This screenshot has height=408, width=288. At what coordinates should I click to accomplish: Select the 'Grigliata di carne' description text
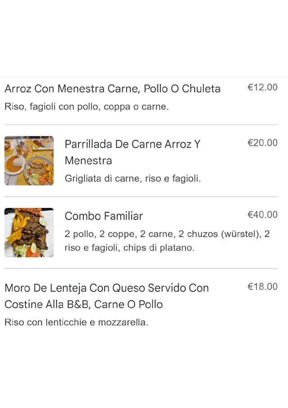click(132, 178)
